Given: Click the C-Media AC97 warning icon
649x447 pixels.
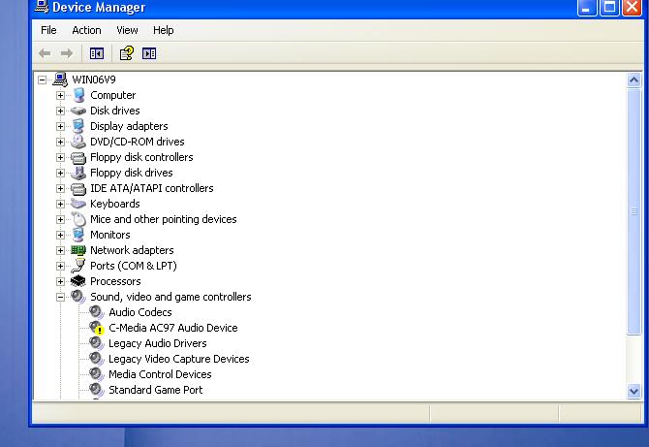Looking at the screenshot, I should coord(100,331).
